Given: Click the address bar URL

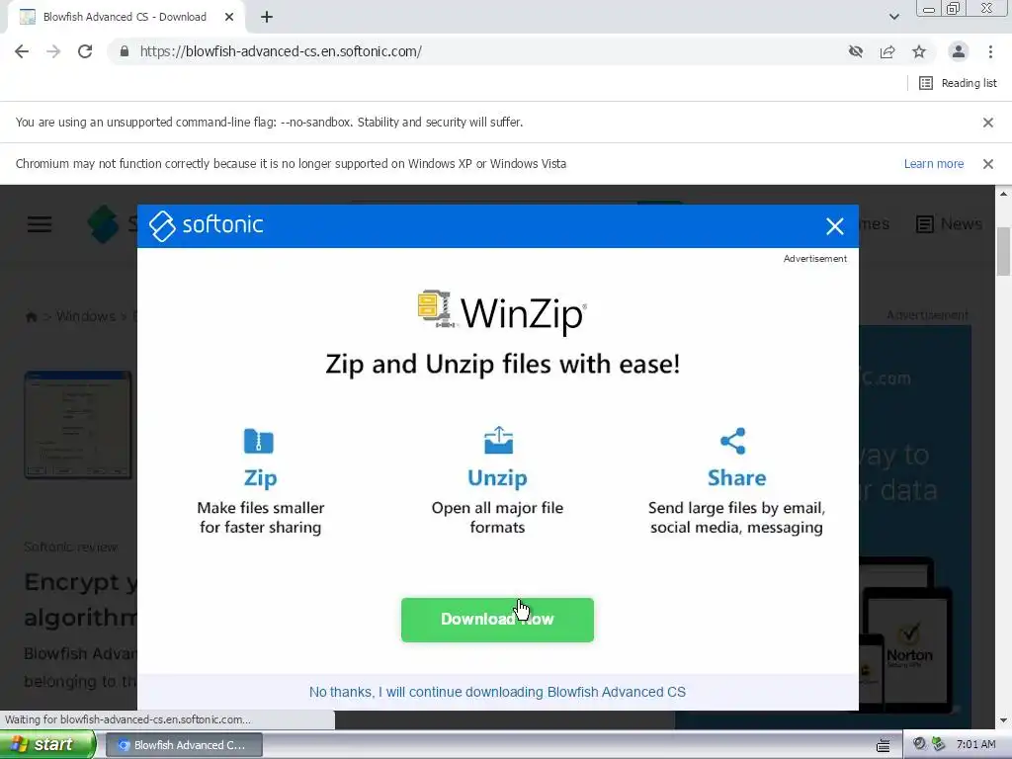Looking at the screenshot, I should [x=281, y=51].
